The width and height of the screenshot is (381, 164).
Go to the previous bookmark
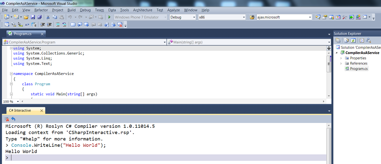(x=80, y=24)
